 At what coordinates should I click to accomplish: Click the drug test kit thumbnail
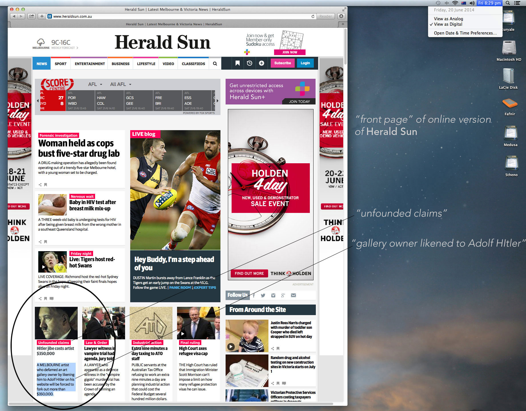point(247,371)
